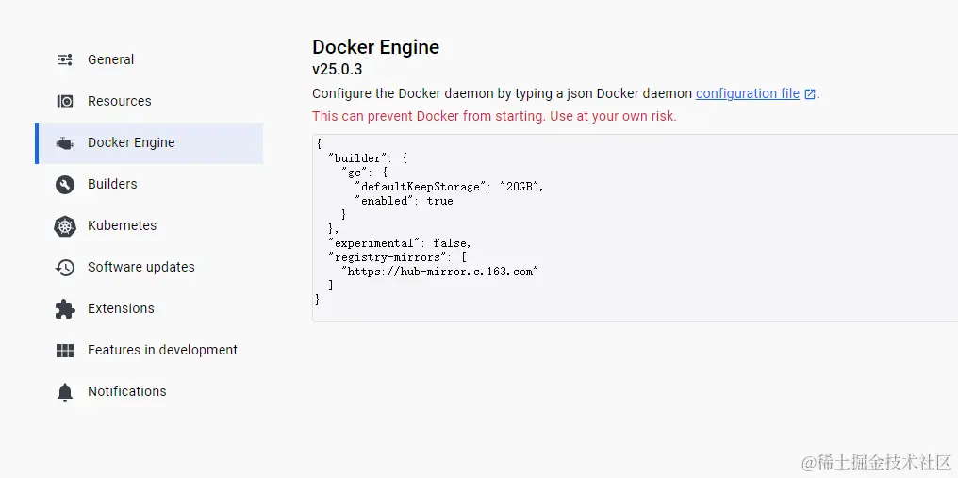Click the Builders wrench icon

tap(65, 185)
